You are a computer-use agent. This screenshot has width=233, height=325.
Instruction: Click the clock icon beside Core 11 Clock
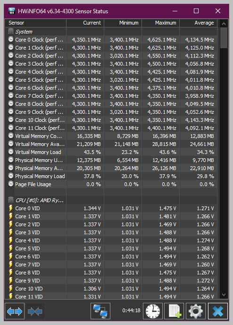pyautogui.click(x=11, y=128)
